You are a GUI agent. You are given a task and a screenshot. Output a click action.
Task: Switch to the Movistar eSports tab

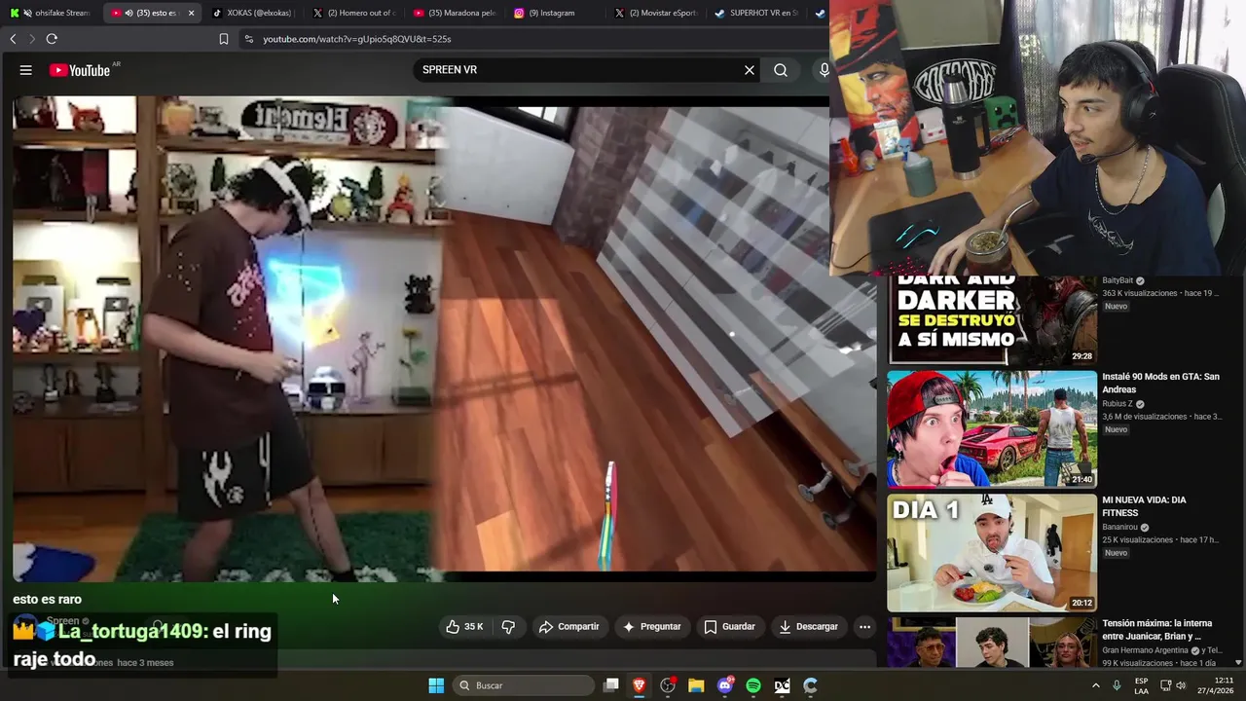654,13
